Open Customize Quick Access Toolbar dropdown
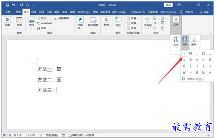215x138 pixels. (x=34, y=5)
